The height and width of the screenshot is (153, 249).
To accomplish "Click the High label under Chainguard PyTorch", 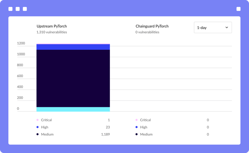I will pyautogui.click(x=144, y=127).
